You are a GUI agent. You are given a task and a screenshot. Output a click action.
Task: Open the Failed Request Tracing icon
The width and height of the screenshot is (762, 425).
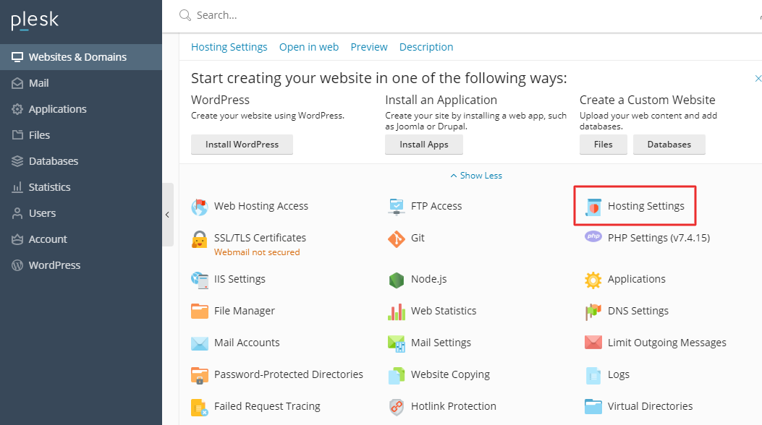pyautogui.click(x=199, y=407)
